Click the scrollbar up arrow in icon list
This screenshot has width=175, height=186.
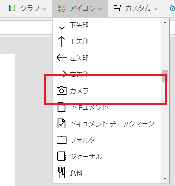pos(165,22)
